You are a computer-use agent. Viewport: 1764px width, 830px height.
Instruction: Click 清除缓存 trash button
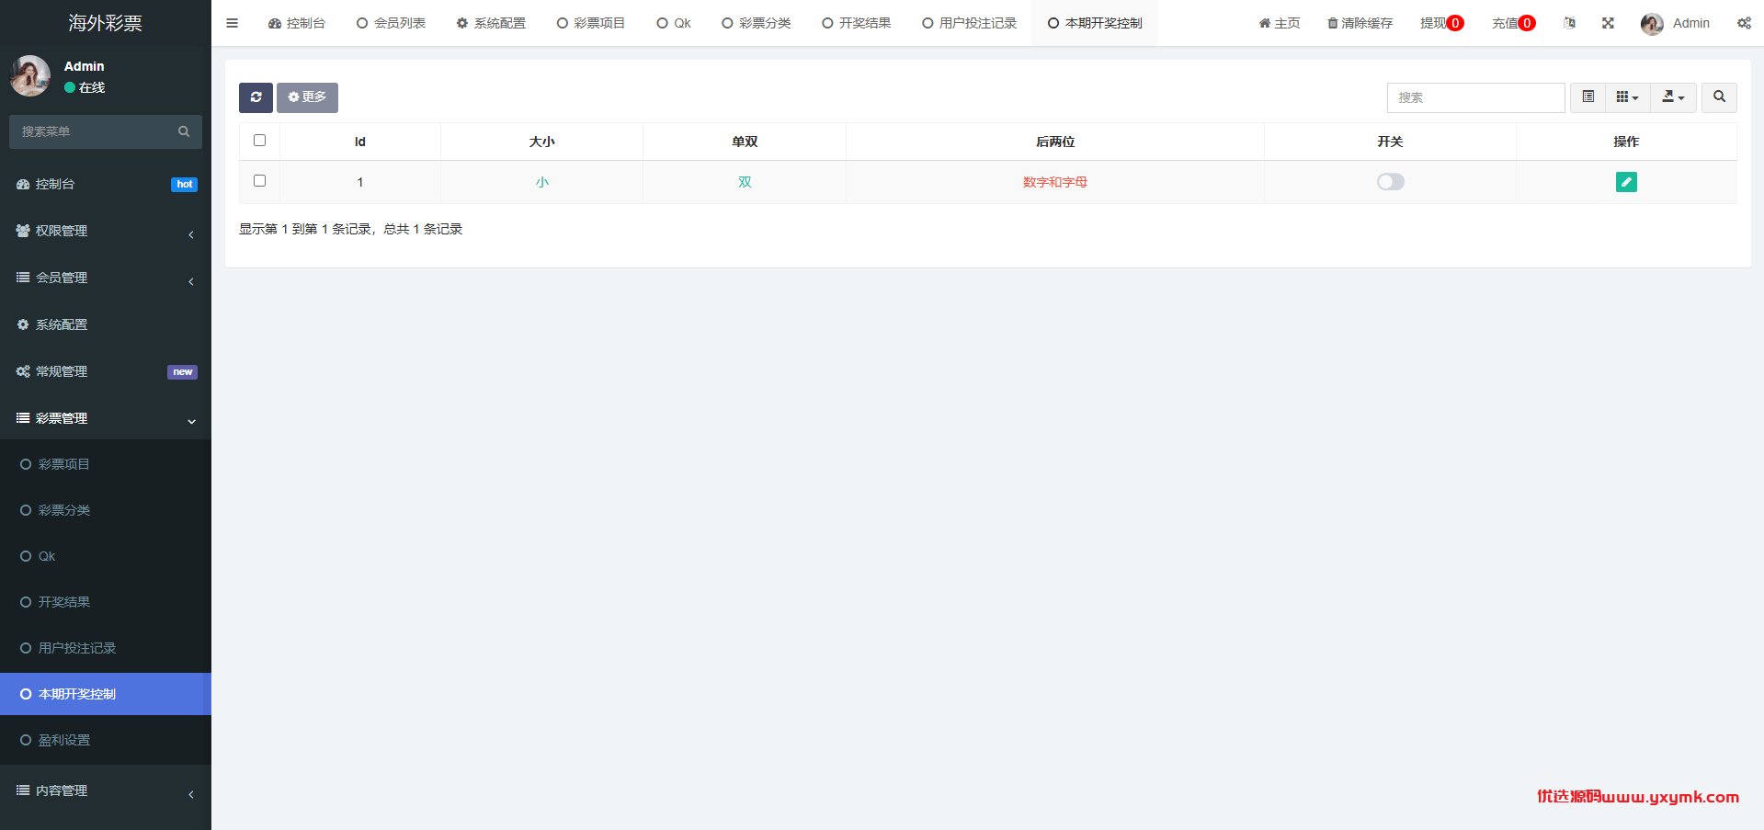pos(1360,23)
